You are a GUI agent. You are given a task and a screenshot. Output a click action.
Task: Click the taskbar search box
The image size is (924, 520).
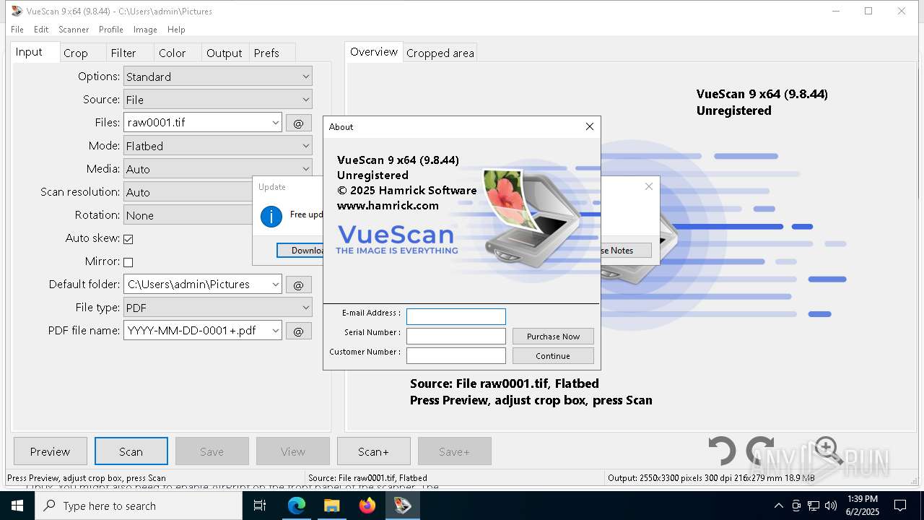(139, 506)
